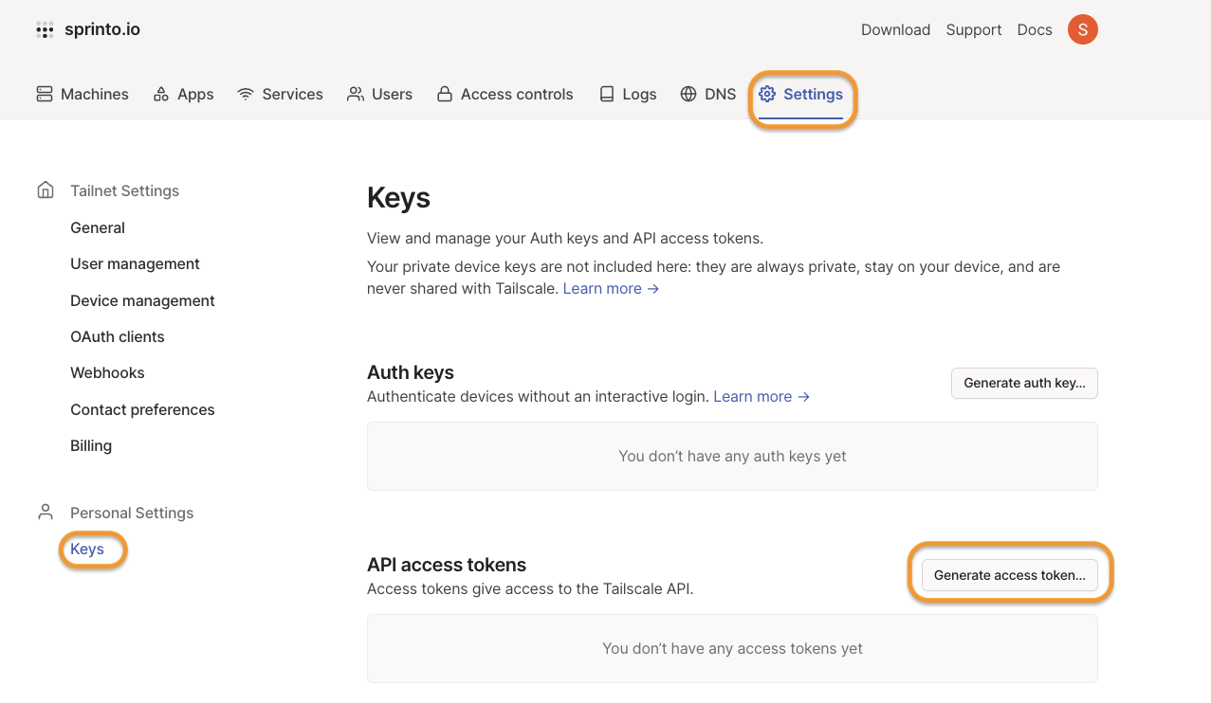
Task: Click the Tailnet Settings section label
Action: [x=124, y=190]
